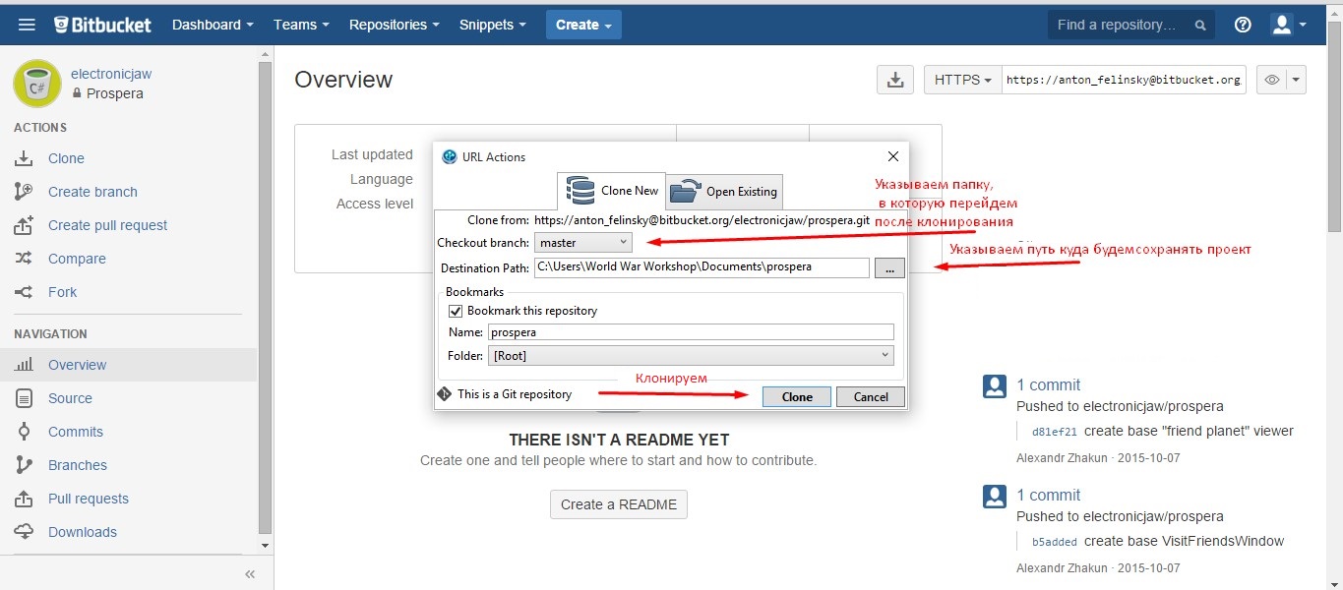The image size is (1343, 590).
Task: Go to the Source page link
Action: point(70,398)
